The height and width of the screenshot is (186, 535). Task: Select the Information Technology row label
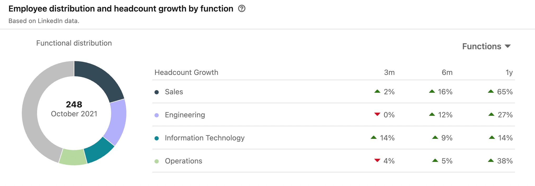tap(204, 138)
